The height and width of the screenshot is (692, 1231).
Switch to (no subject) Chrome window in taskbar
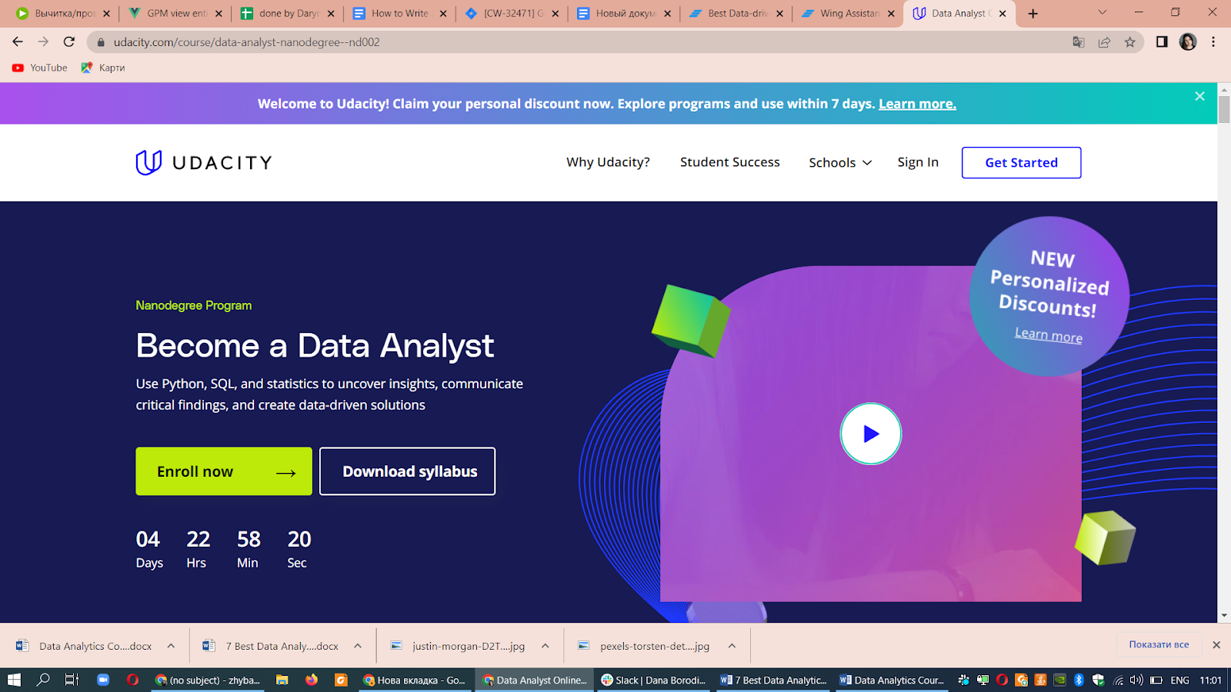pos(208,680)
